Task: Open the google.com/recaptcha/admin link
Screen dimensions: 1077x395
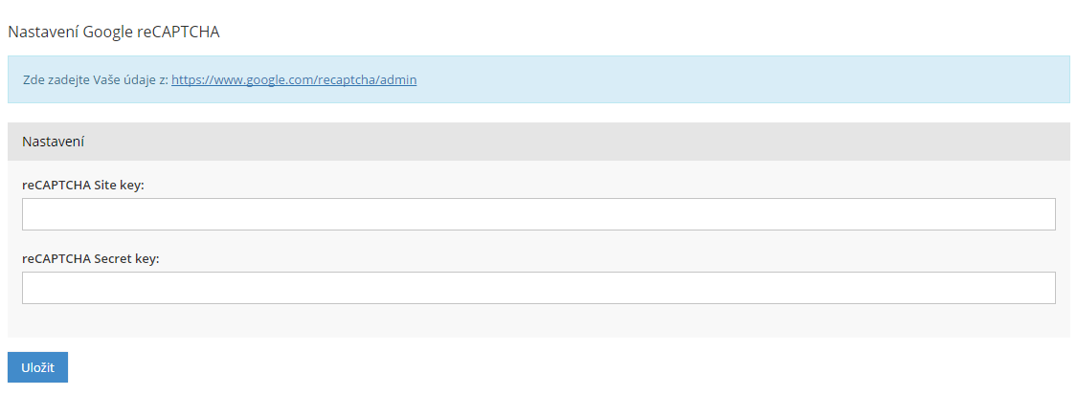Action: coord(294,80)
